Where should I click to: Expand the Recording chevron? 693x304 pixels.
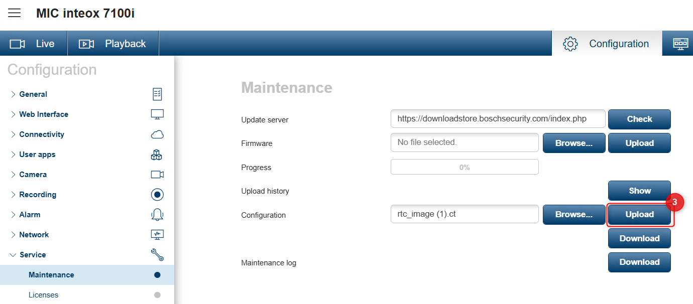click(x=13, y=195)
